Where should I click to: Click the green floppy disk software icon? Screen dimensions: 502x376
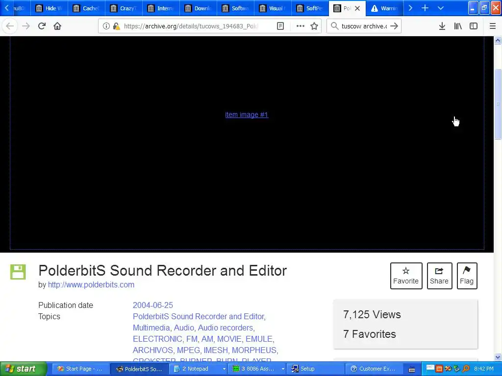pyautogui.click(x=18, y=272)
